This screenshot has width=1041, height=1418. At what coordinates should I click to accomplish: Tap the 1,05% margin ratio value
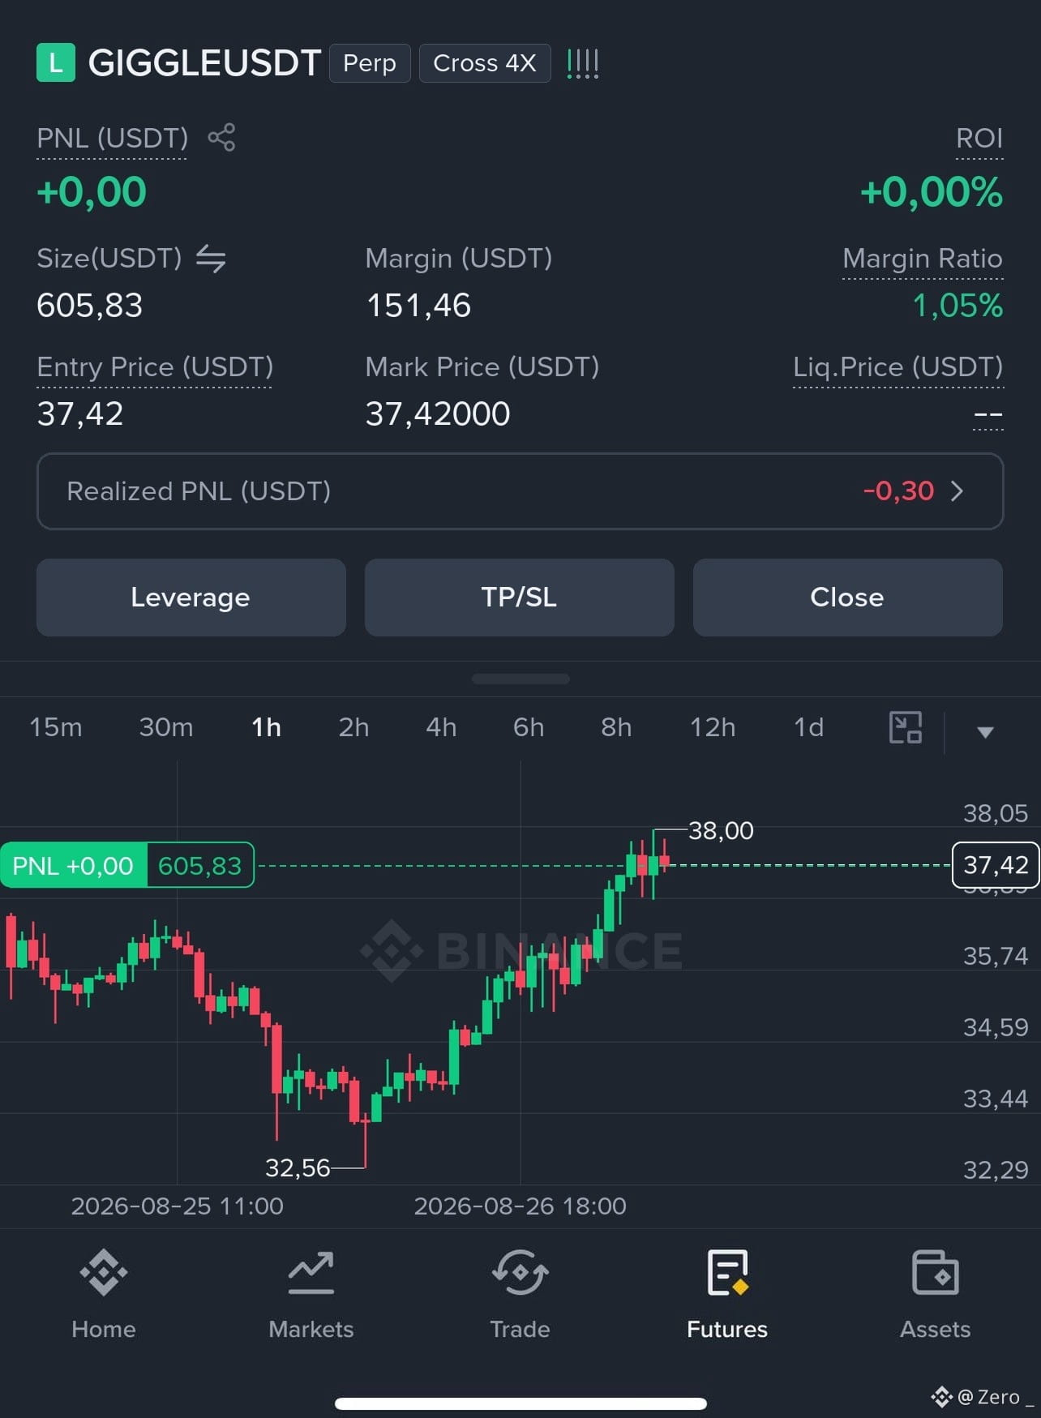pyautogui.click(x=957, y=306)
